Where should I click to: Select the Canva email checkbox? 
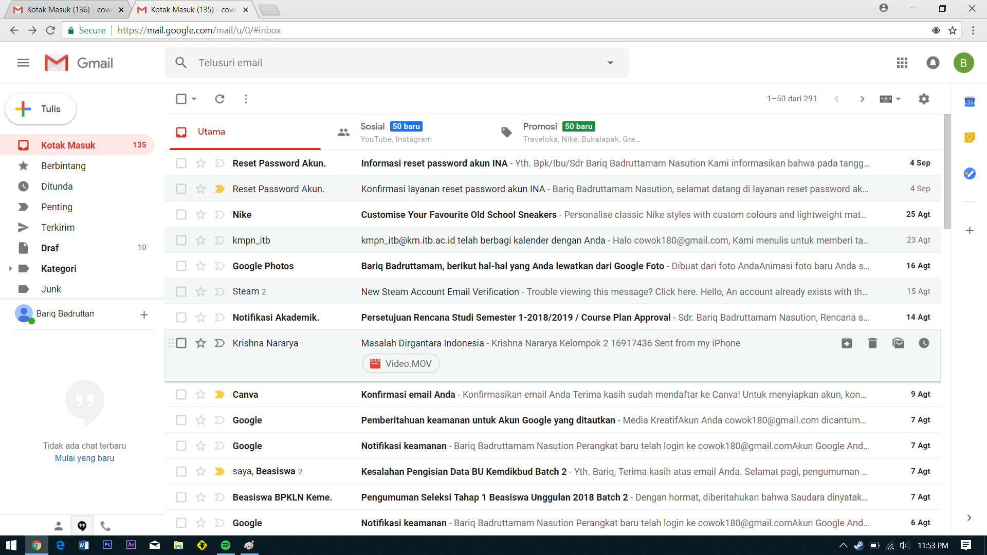coord(181,394)
